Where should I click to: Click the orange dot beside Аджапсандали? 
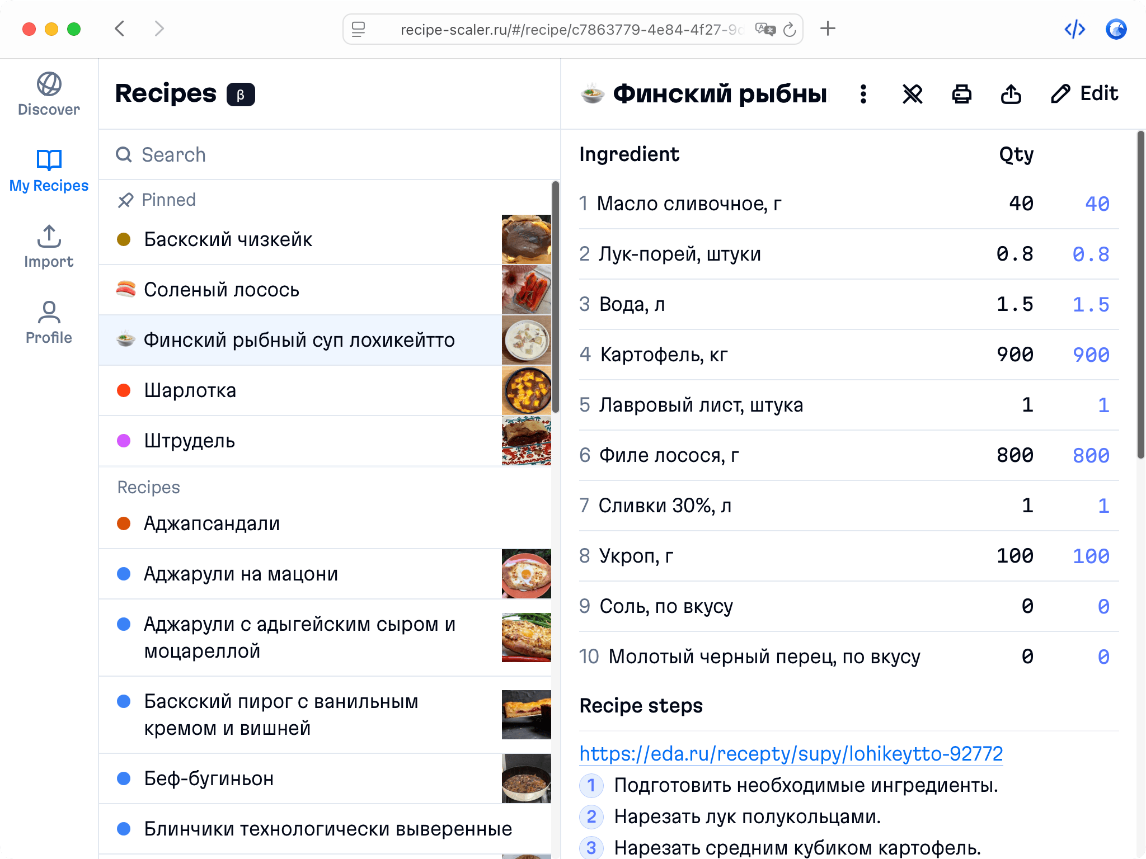click(x=124, y=523)
